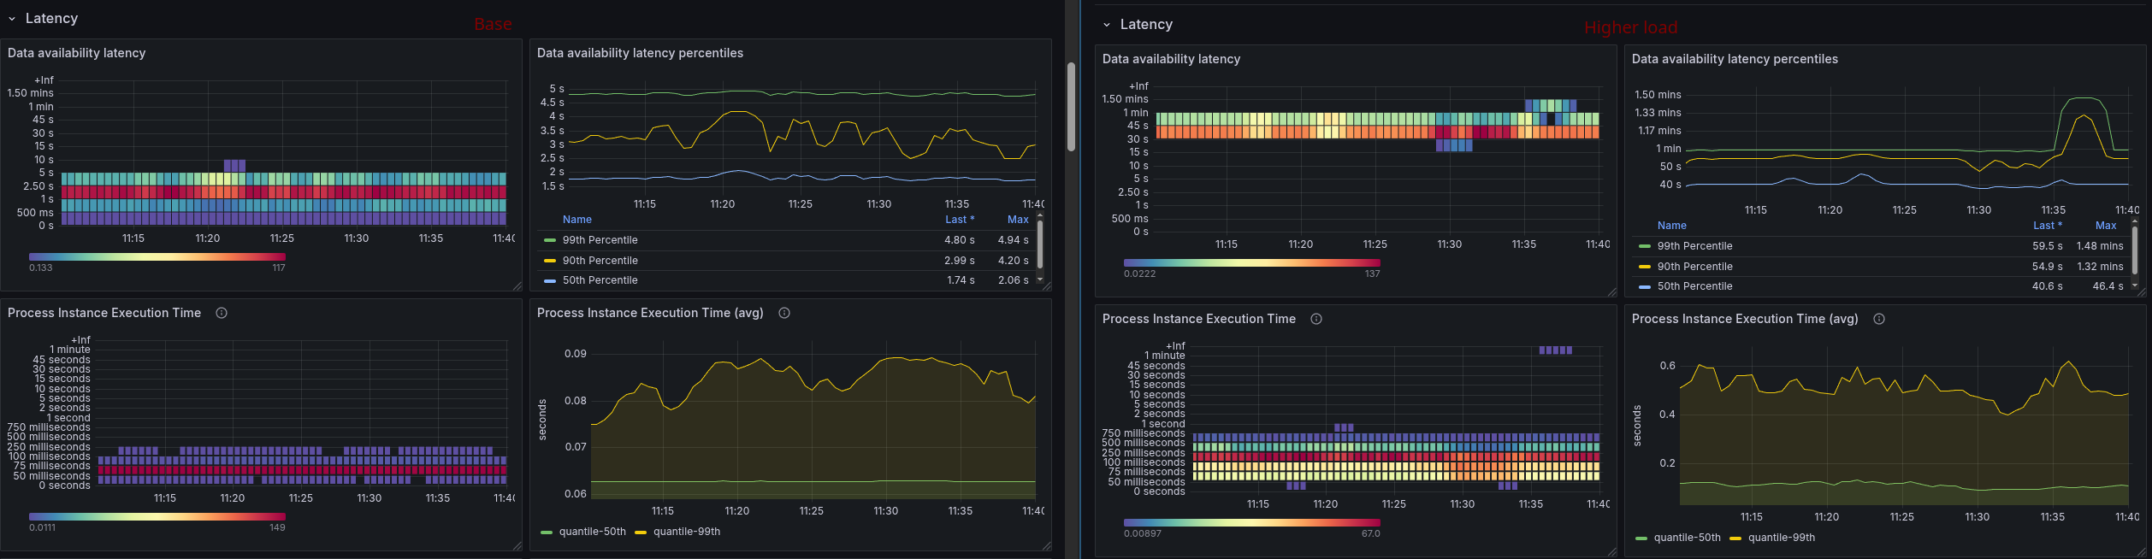Open Higher load Data availability latency title menu
This screenshot has height=559, width=2152.
pyautogui.click(x=1171, y=59)
